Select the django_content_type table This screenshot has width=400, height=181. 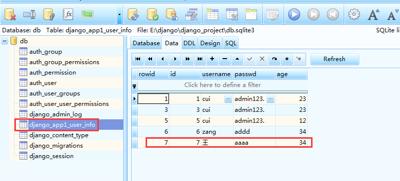pyautogui.click(x=59, y=135)
